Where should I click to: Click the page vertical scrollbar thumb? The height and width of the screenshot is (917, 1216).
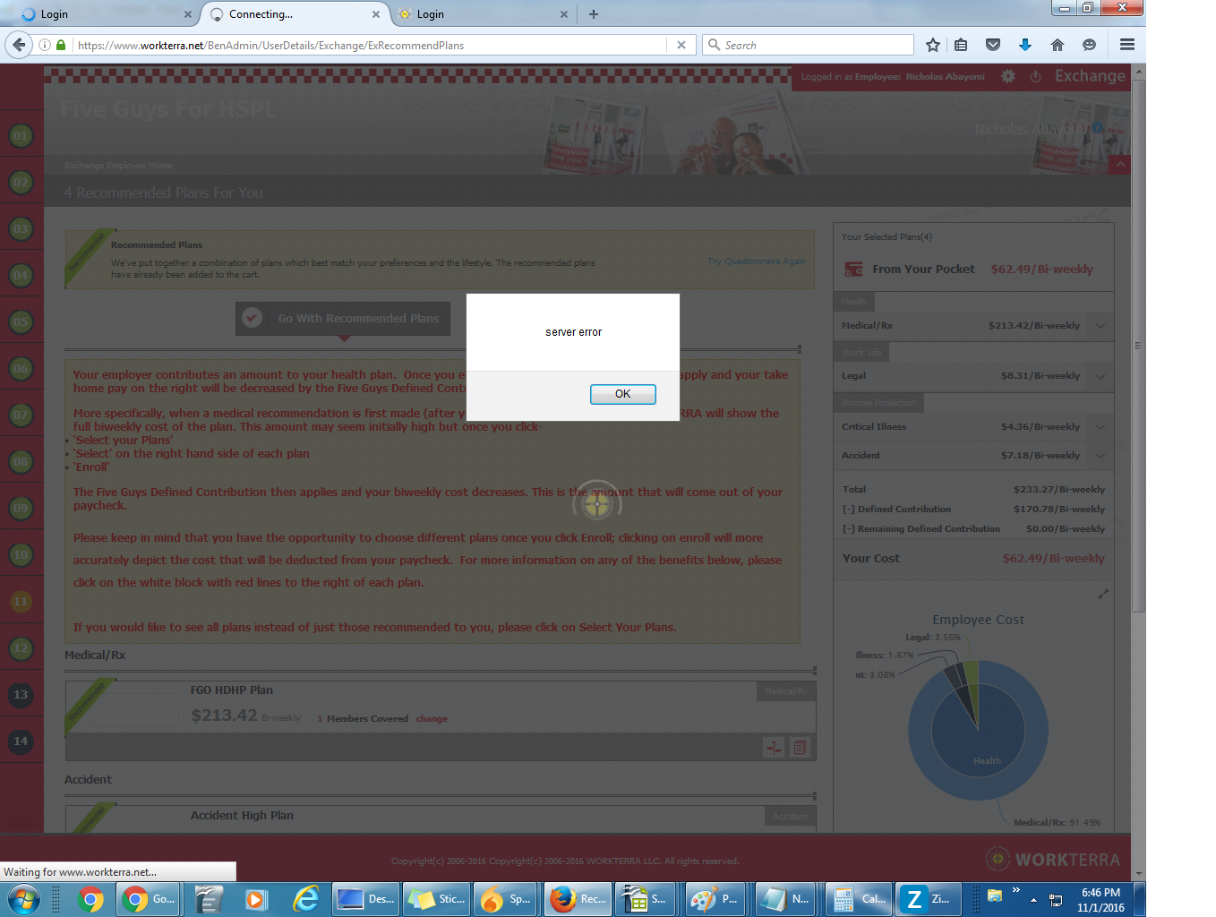(x=1138, y=345)
